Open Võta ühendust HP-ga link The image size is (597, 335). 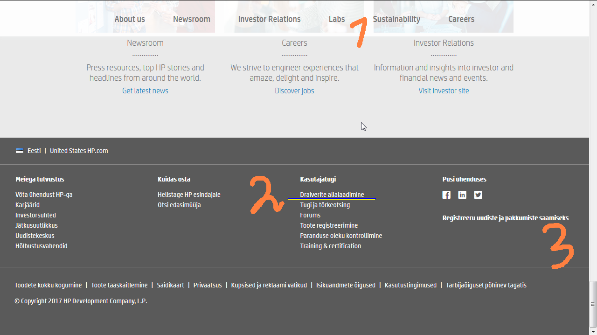click(44, 195)
